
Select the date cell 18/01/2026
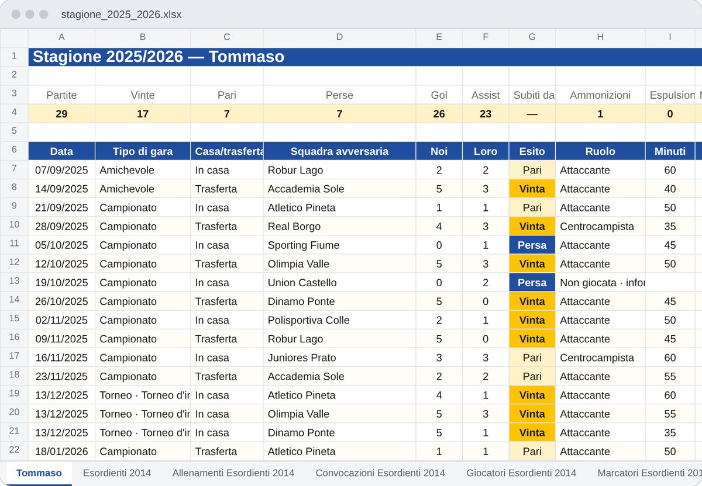click(x=61, y=452)
